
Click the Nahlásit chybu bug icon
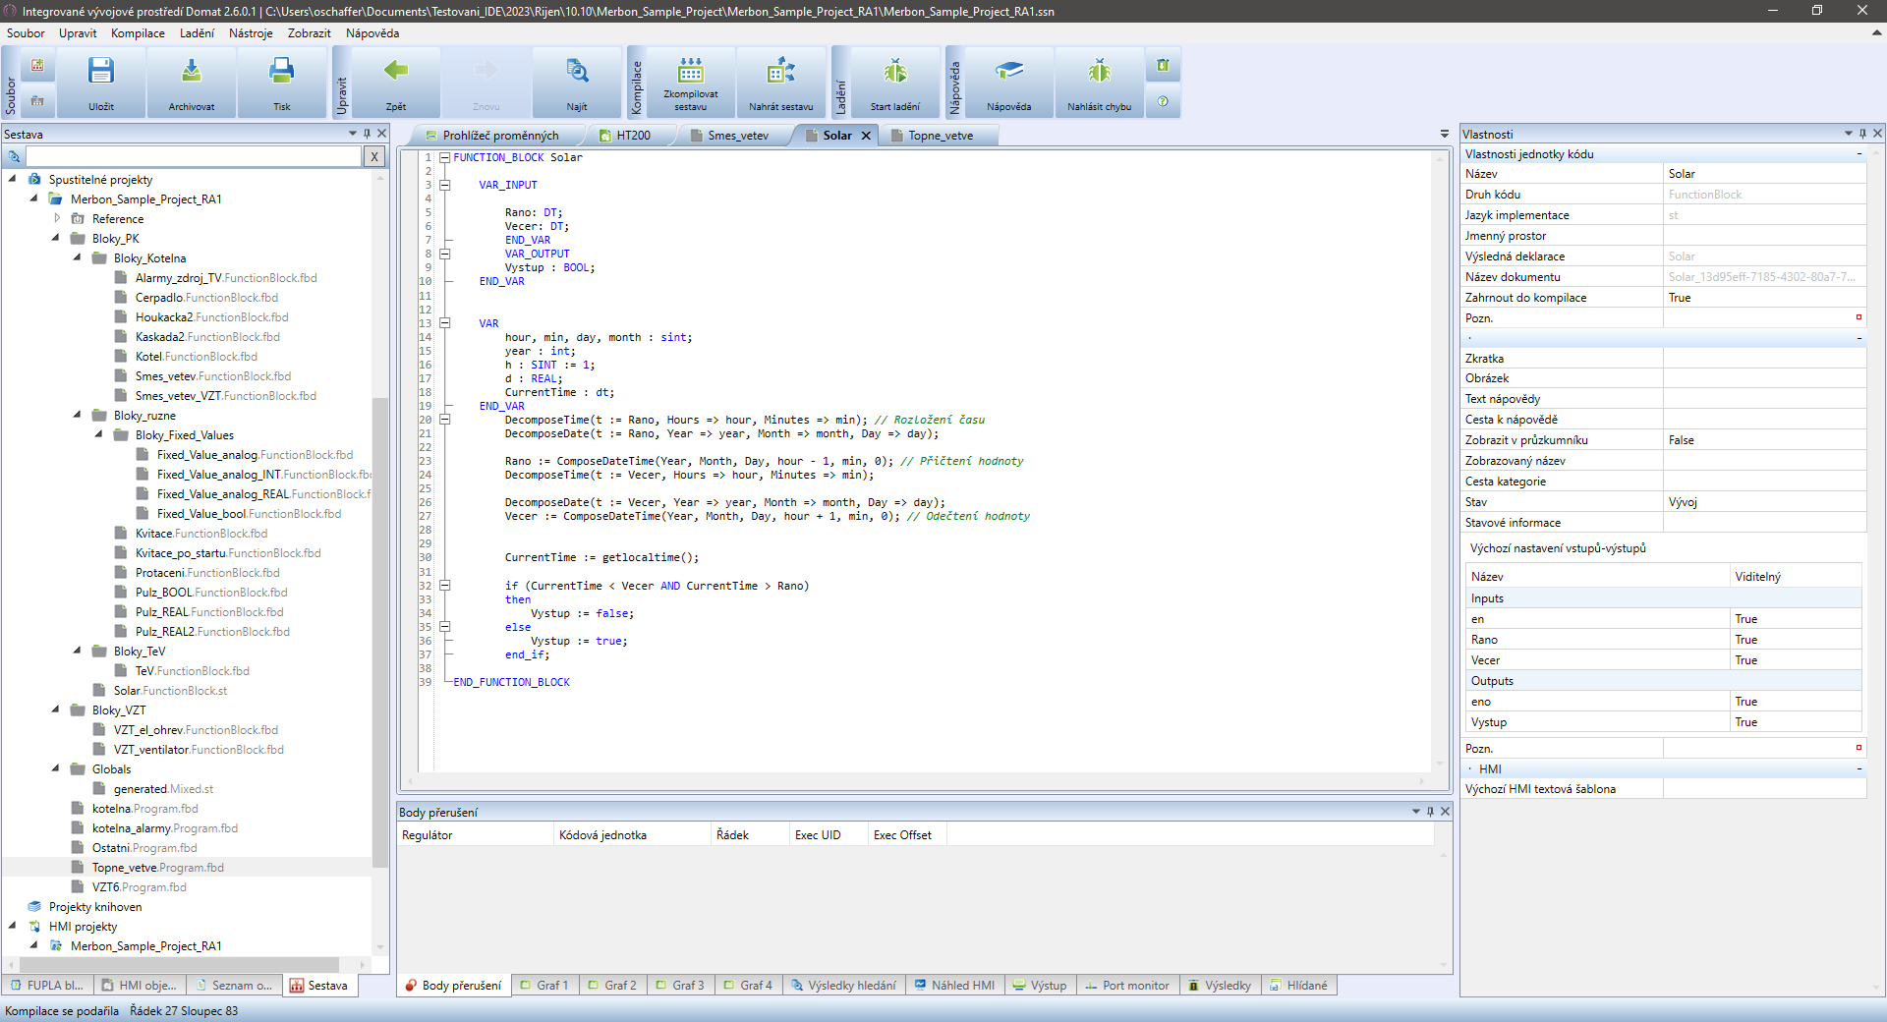click(x=1099, y=72)
